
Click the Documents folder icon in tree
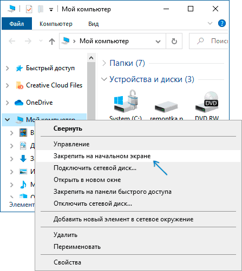click(x=23, y=145)
